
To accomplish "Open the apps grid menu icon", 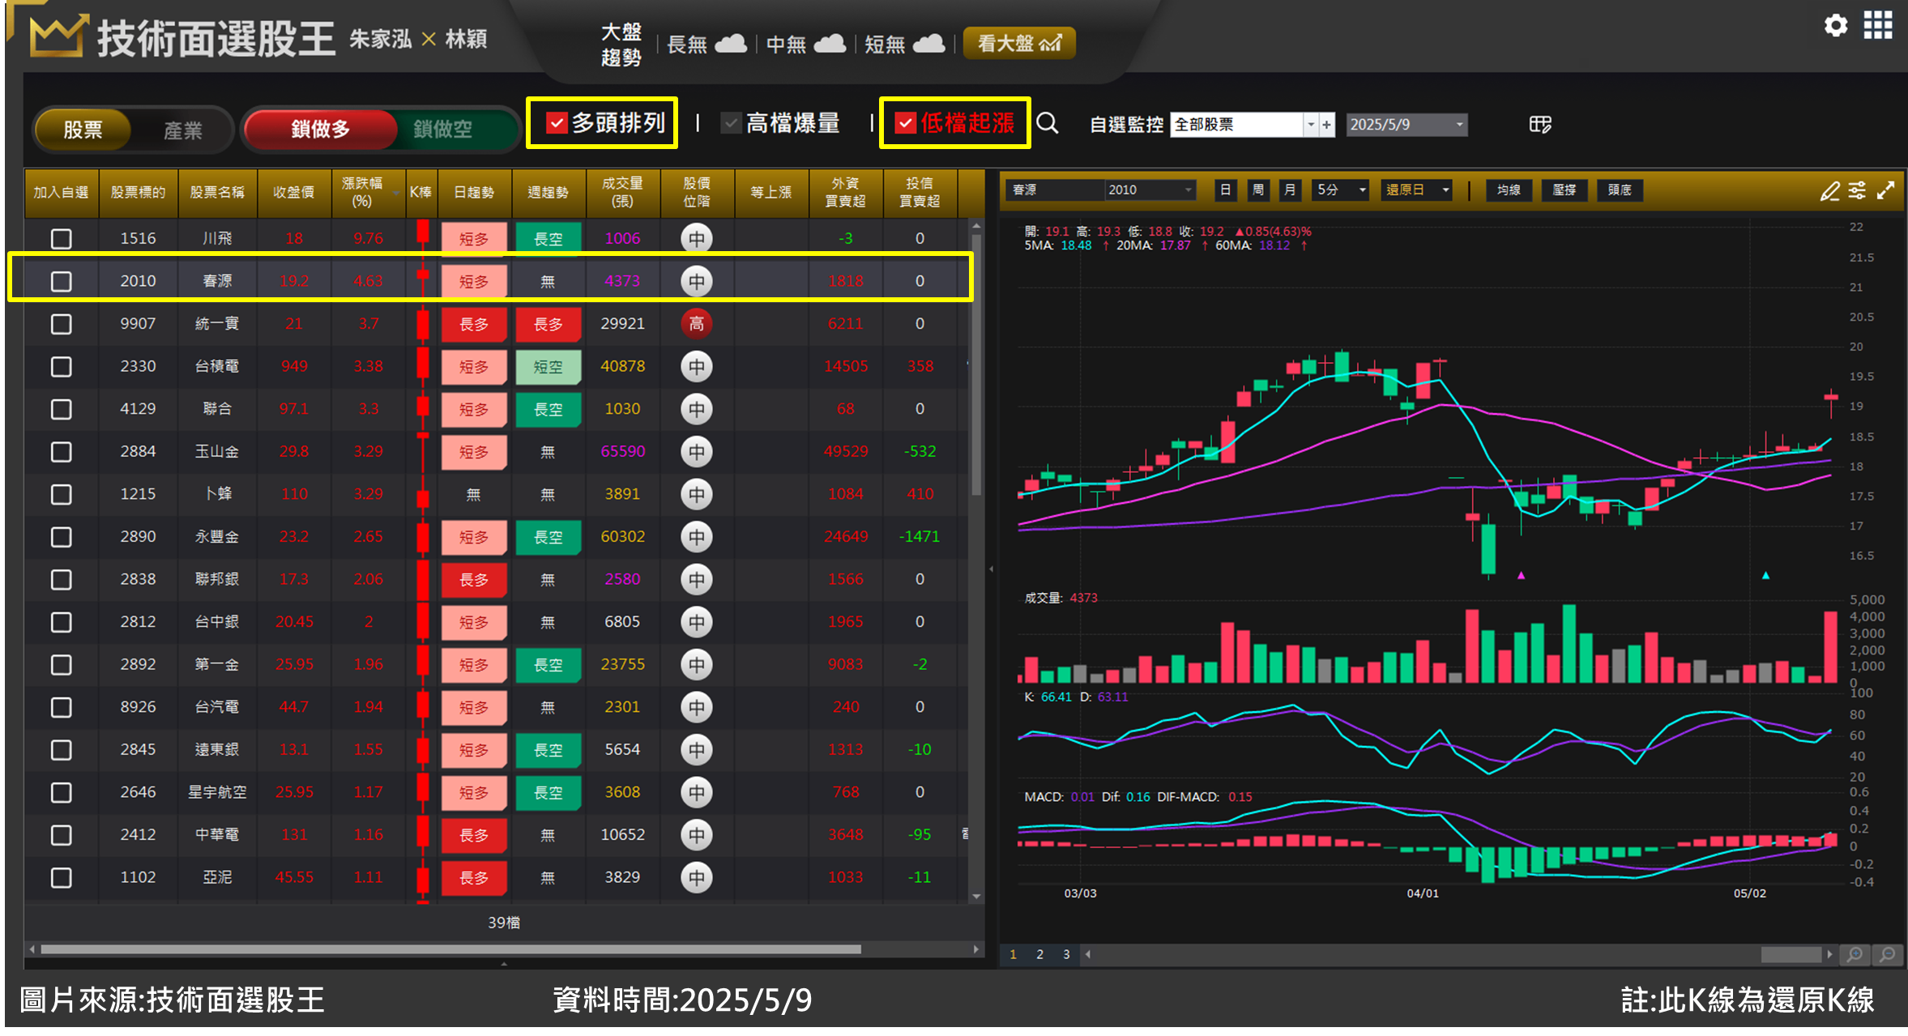I will point(1877,26).
